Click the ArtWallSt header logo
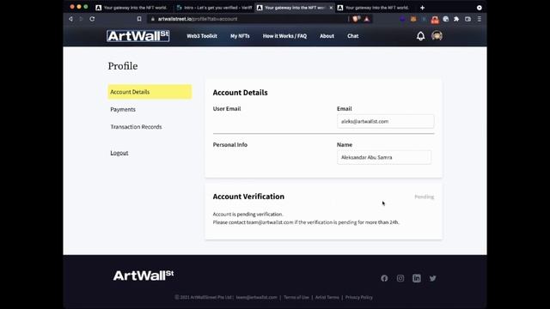This screenshot has height=309, width=550. pos(137,36)
